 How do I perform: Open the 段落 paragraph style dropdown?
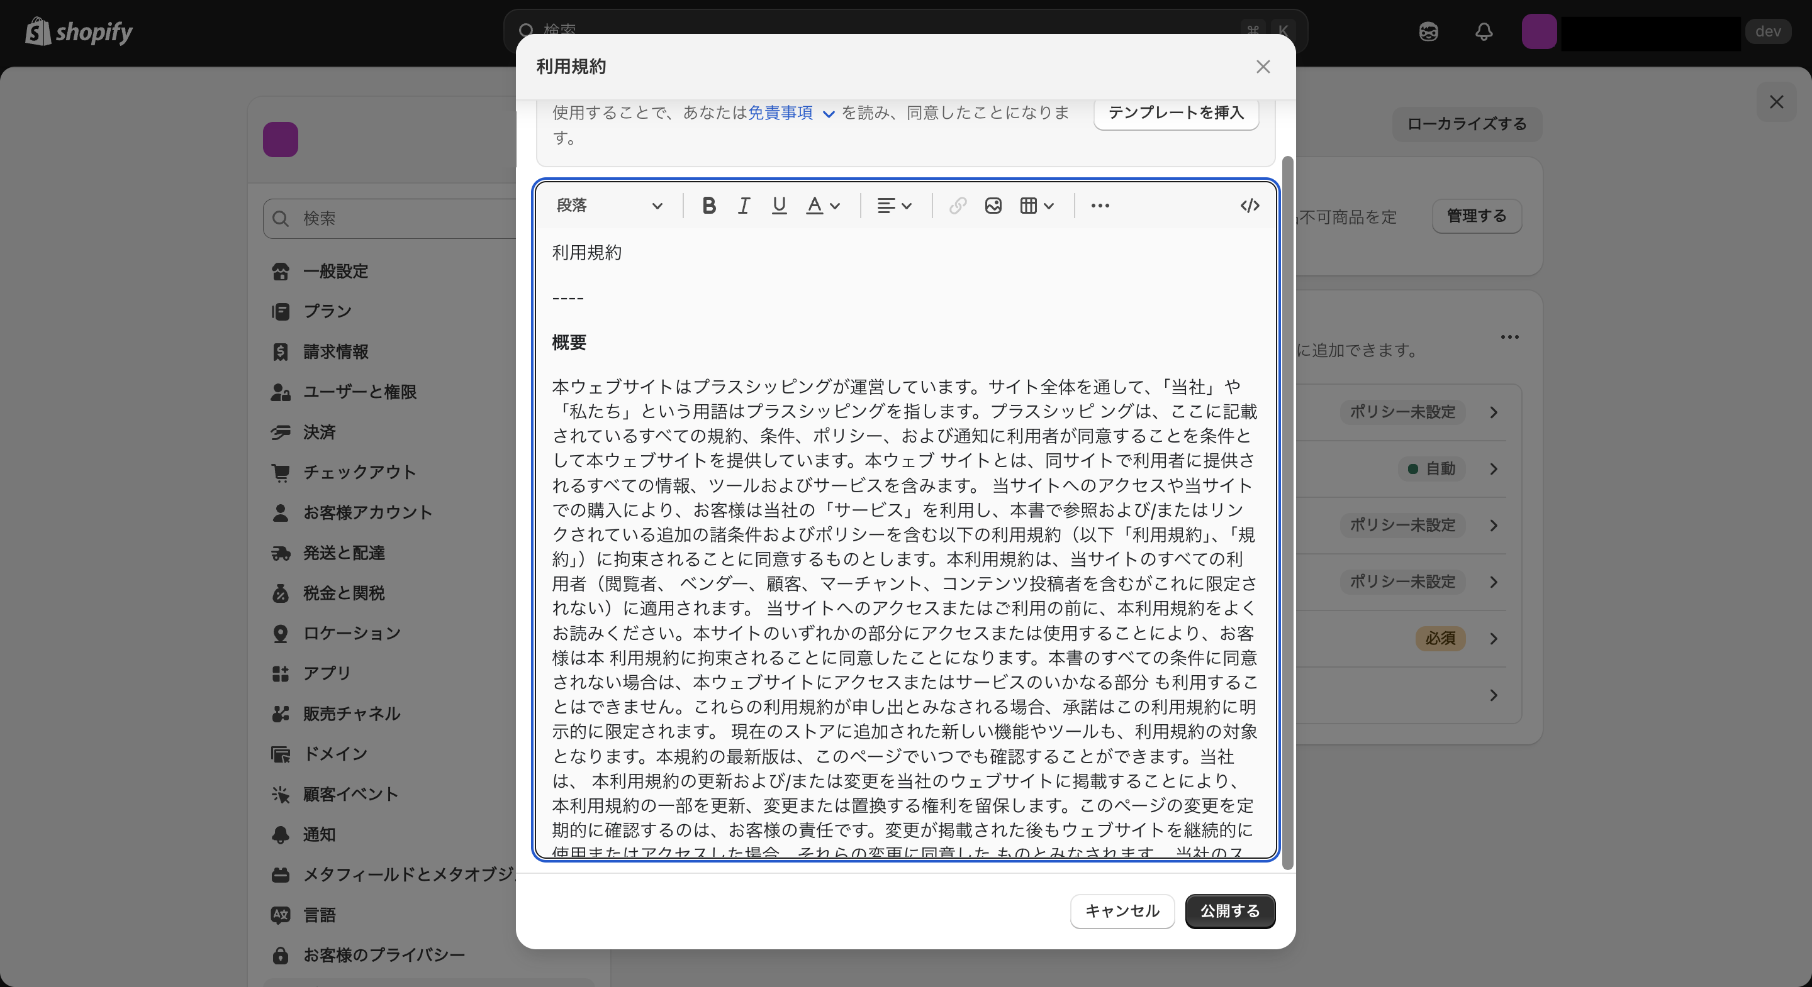[x=610, y=206]
